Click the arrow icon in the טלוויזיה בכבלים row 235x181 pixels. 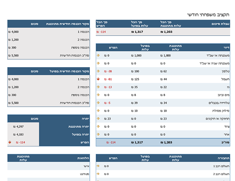tap(98, 103)
